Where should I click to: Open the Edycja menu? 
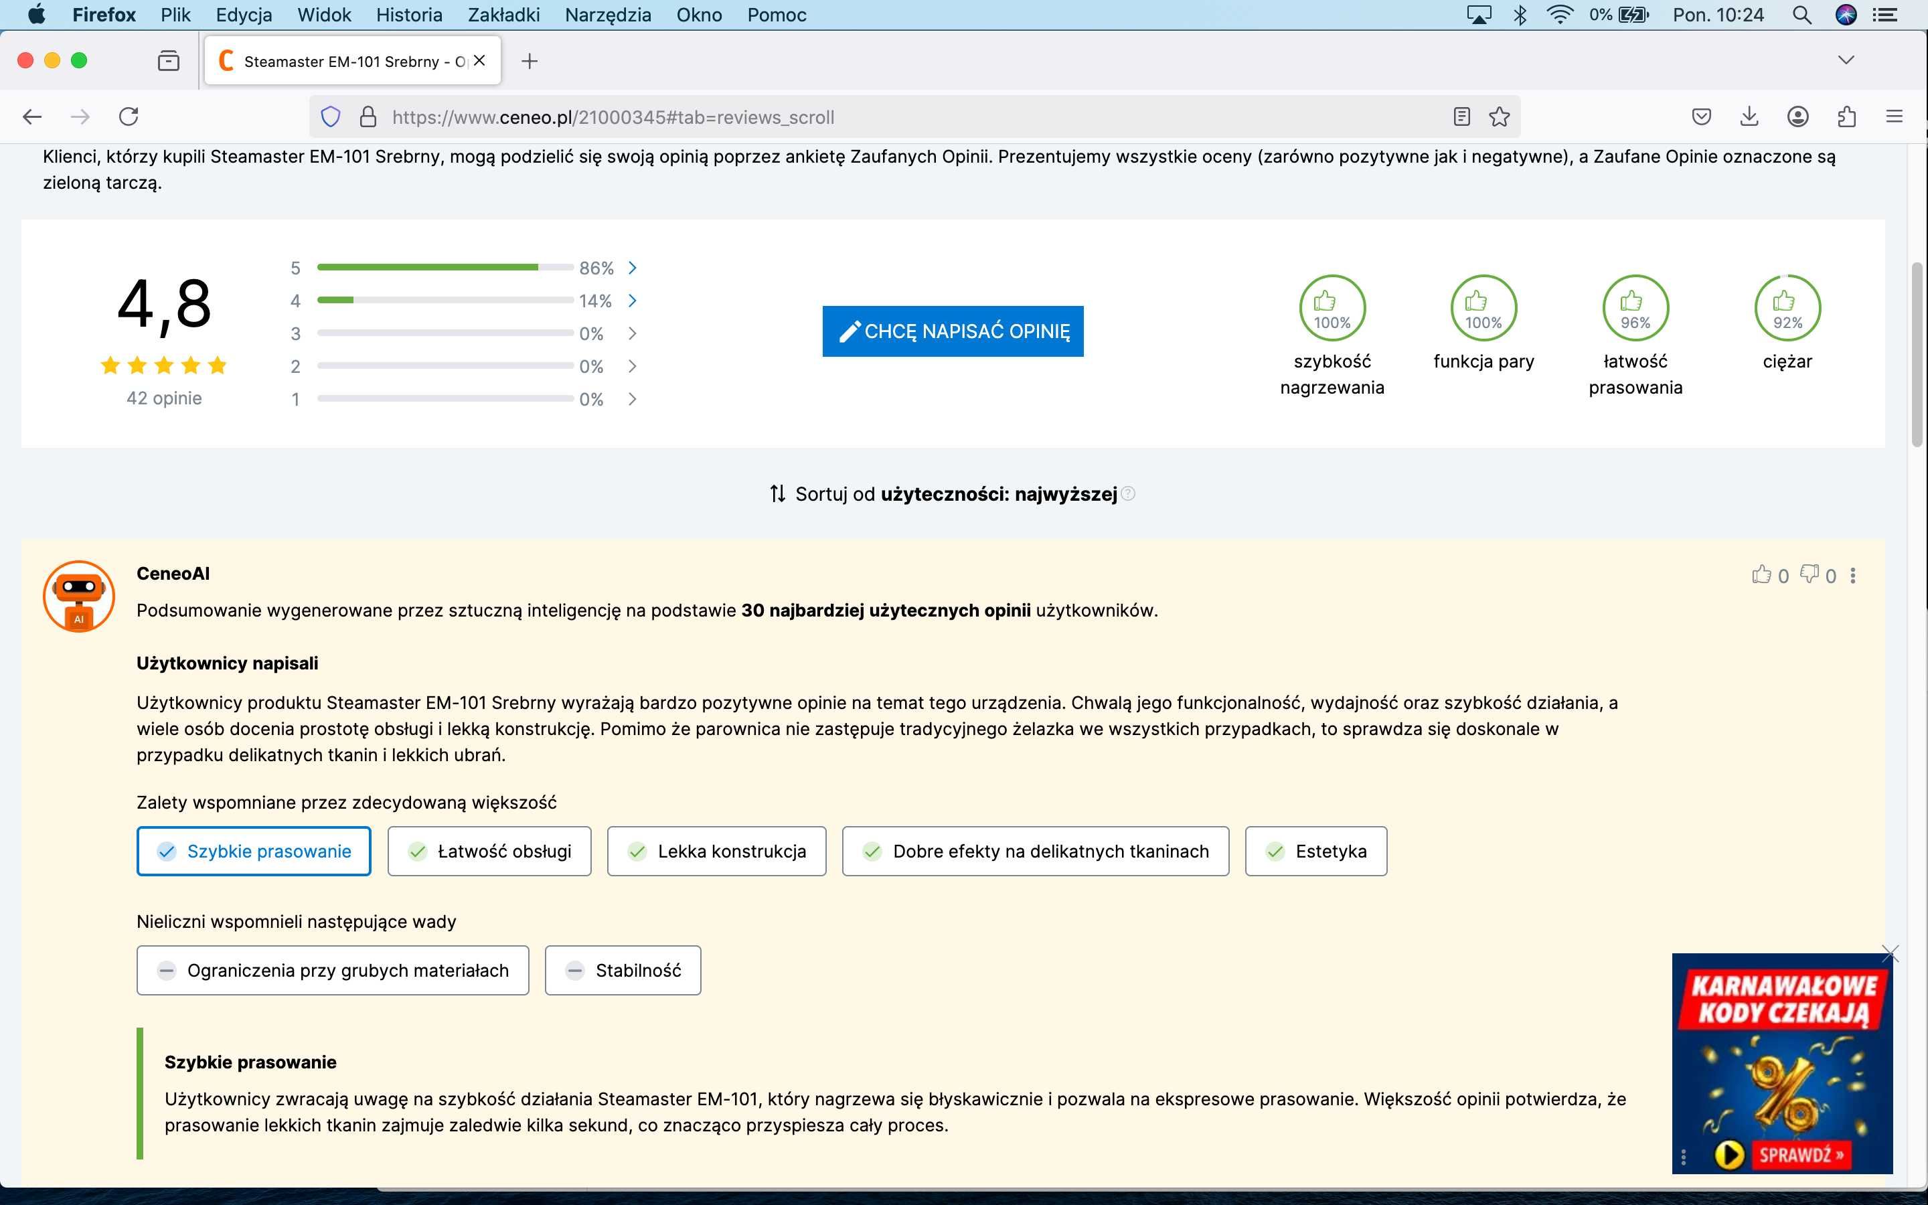tap(244, 14)
